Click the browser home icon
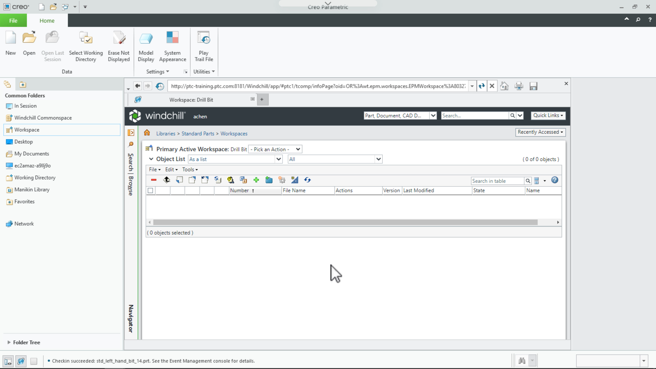This screenshot has height=369, width=656. click(x=504, y=86)
